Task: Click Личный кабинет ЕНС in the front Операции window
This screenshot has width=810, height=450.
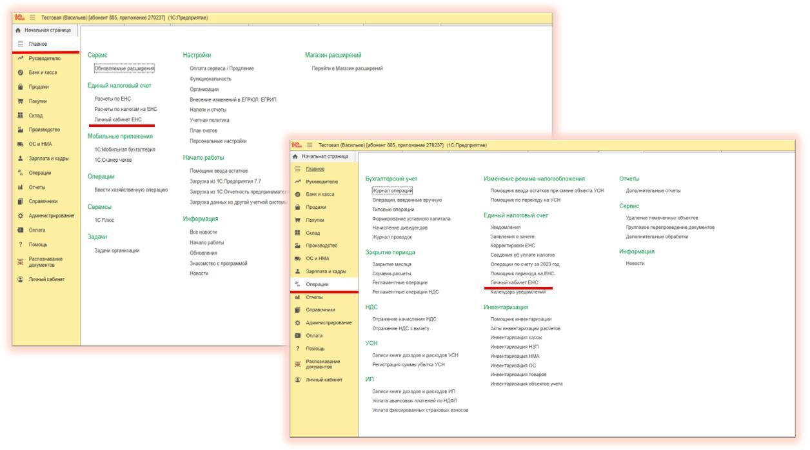Action: 514,282
